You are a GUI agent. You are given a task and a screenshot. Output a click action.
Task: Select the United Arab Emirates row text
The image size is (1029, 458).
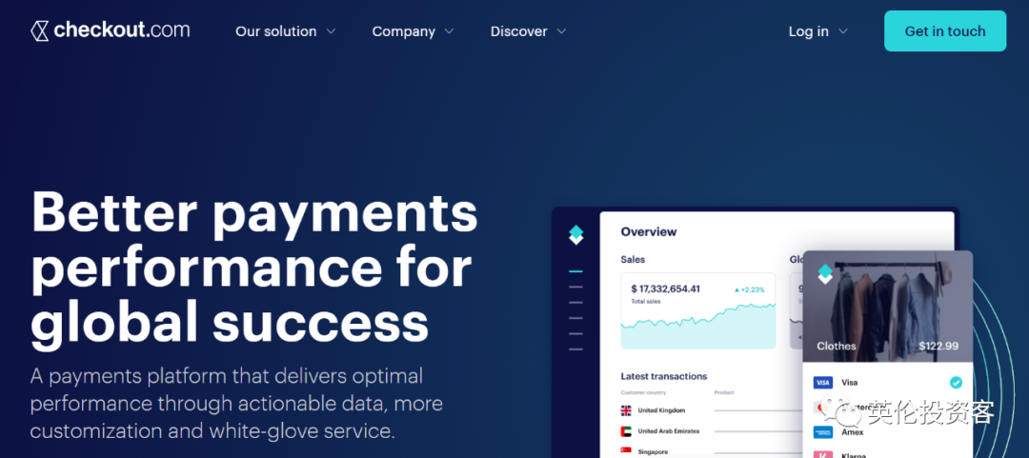point(668,431)
